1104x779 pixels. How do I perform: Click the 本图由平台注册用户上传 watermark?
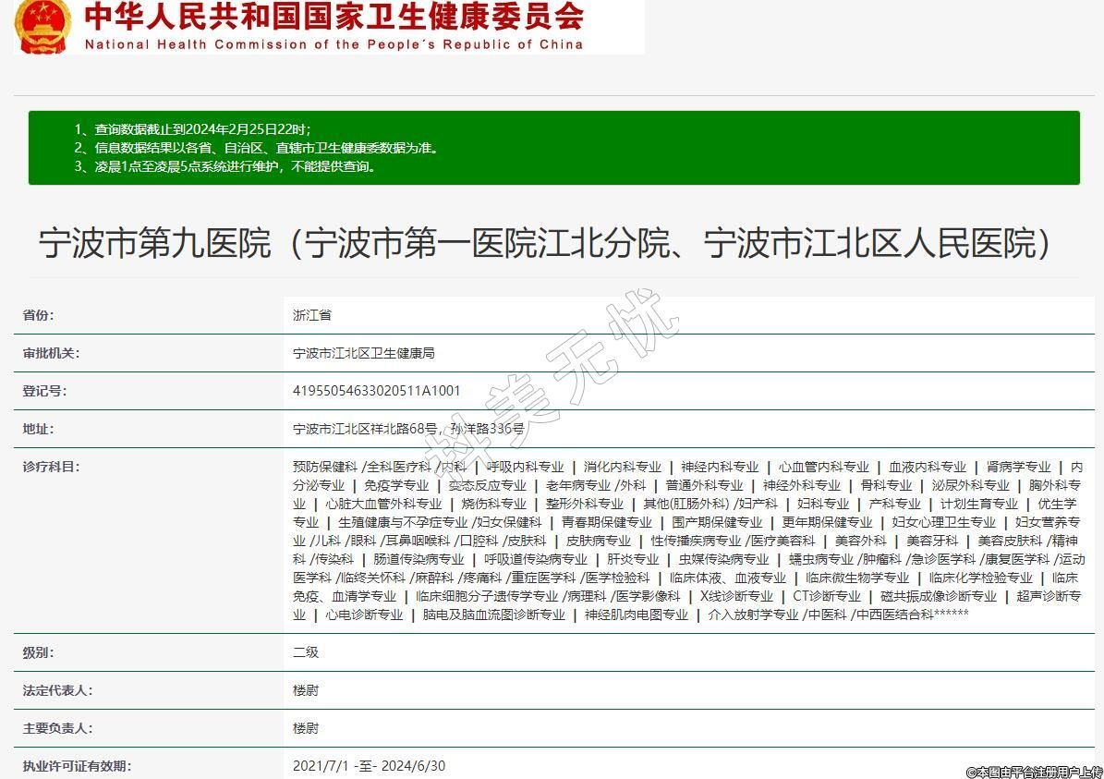(x=1034, y=772)
